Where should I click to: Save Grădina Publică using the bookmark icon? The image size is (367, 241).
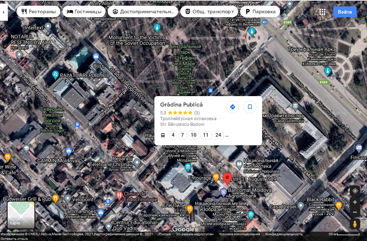point(250,107)
